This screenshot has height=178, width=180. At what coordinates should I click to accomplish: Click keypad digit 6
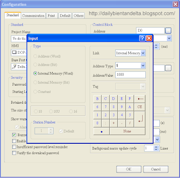coord(97,107)
